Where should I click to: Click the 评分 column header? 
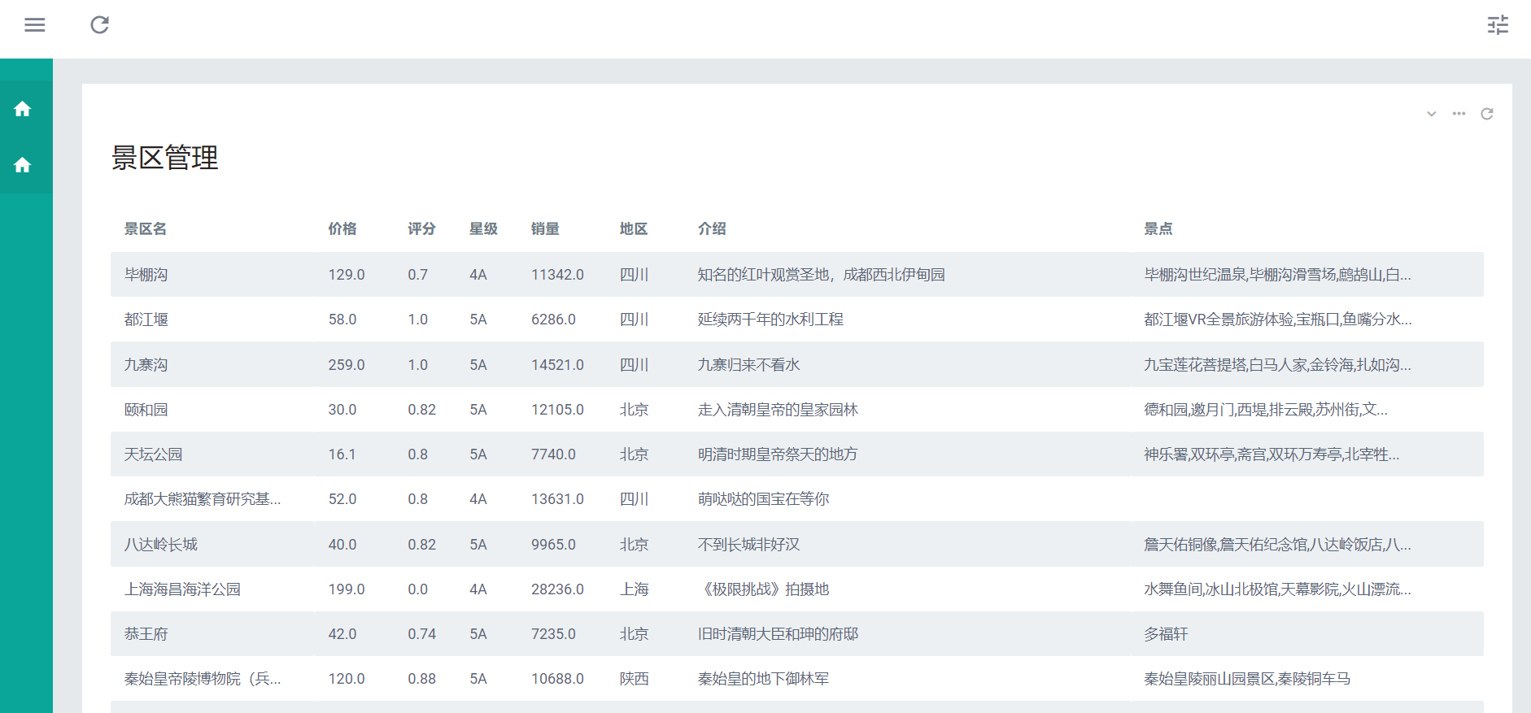click(421, 229)
